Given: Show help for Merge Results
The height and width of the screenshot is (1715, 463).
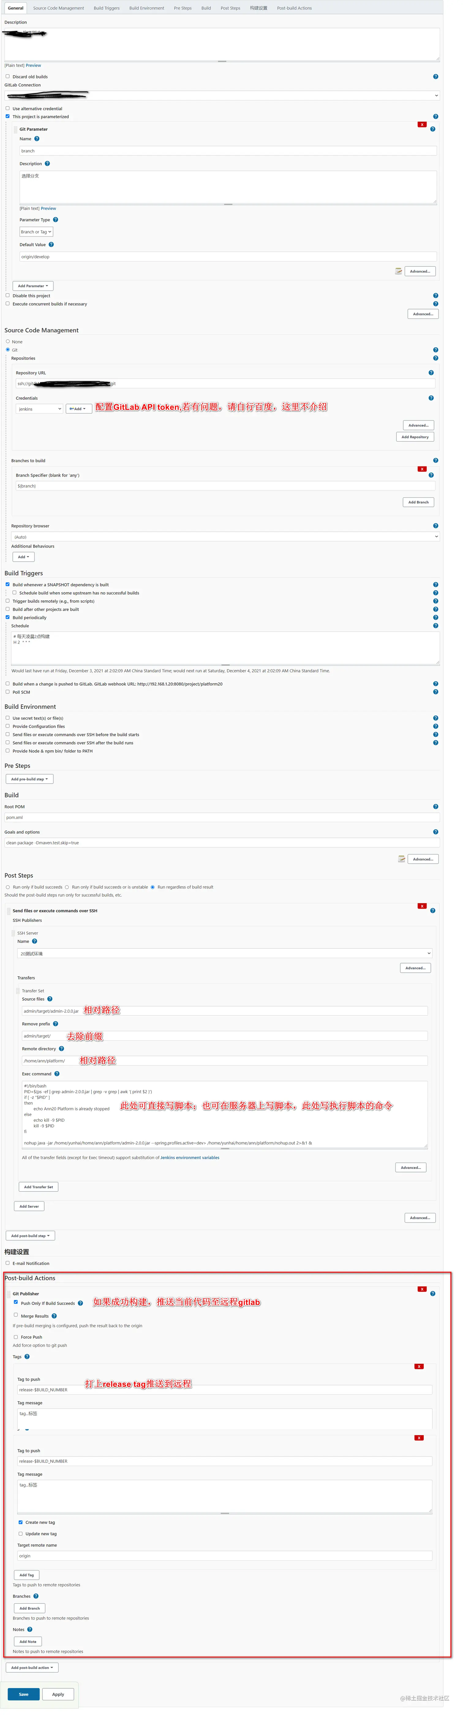Looking at the screenshot, I should click(x=54, y=1316).
